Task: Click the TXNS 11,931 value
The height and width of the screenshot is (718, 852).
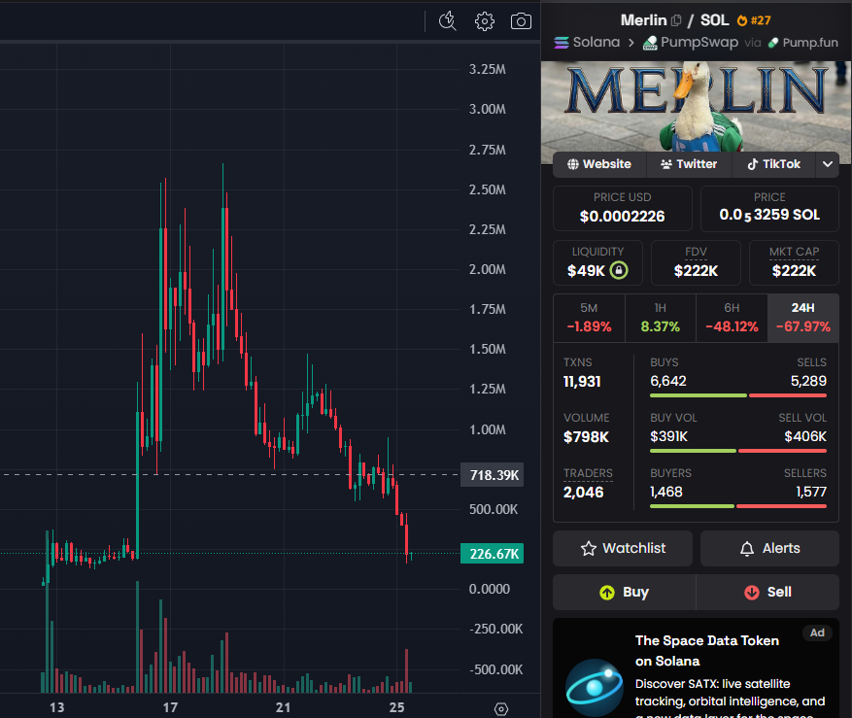Action: tap(582, 382)
